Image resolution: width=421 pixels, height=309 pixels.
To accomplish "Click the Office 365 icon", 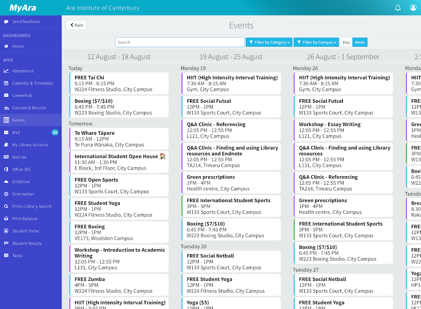I will [x=6, y=170].
